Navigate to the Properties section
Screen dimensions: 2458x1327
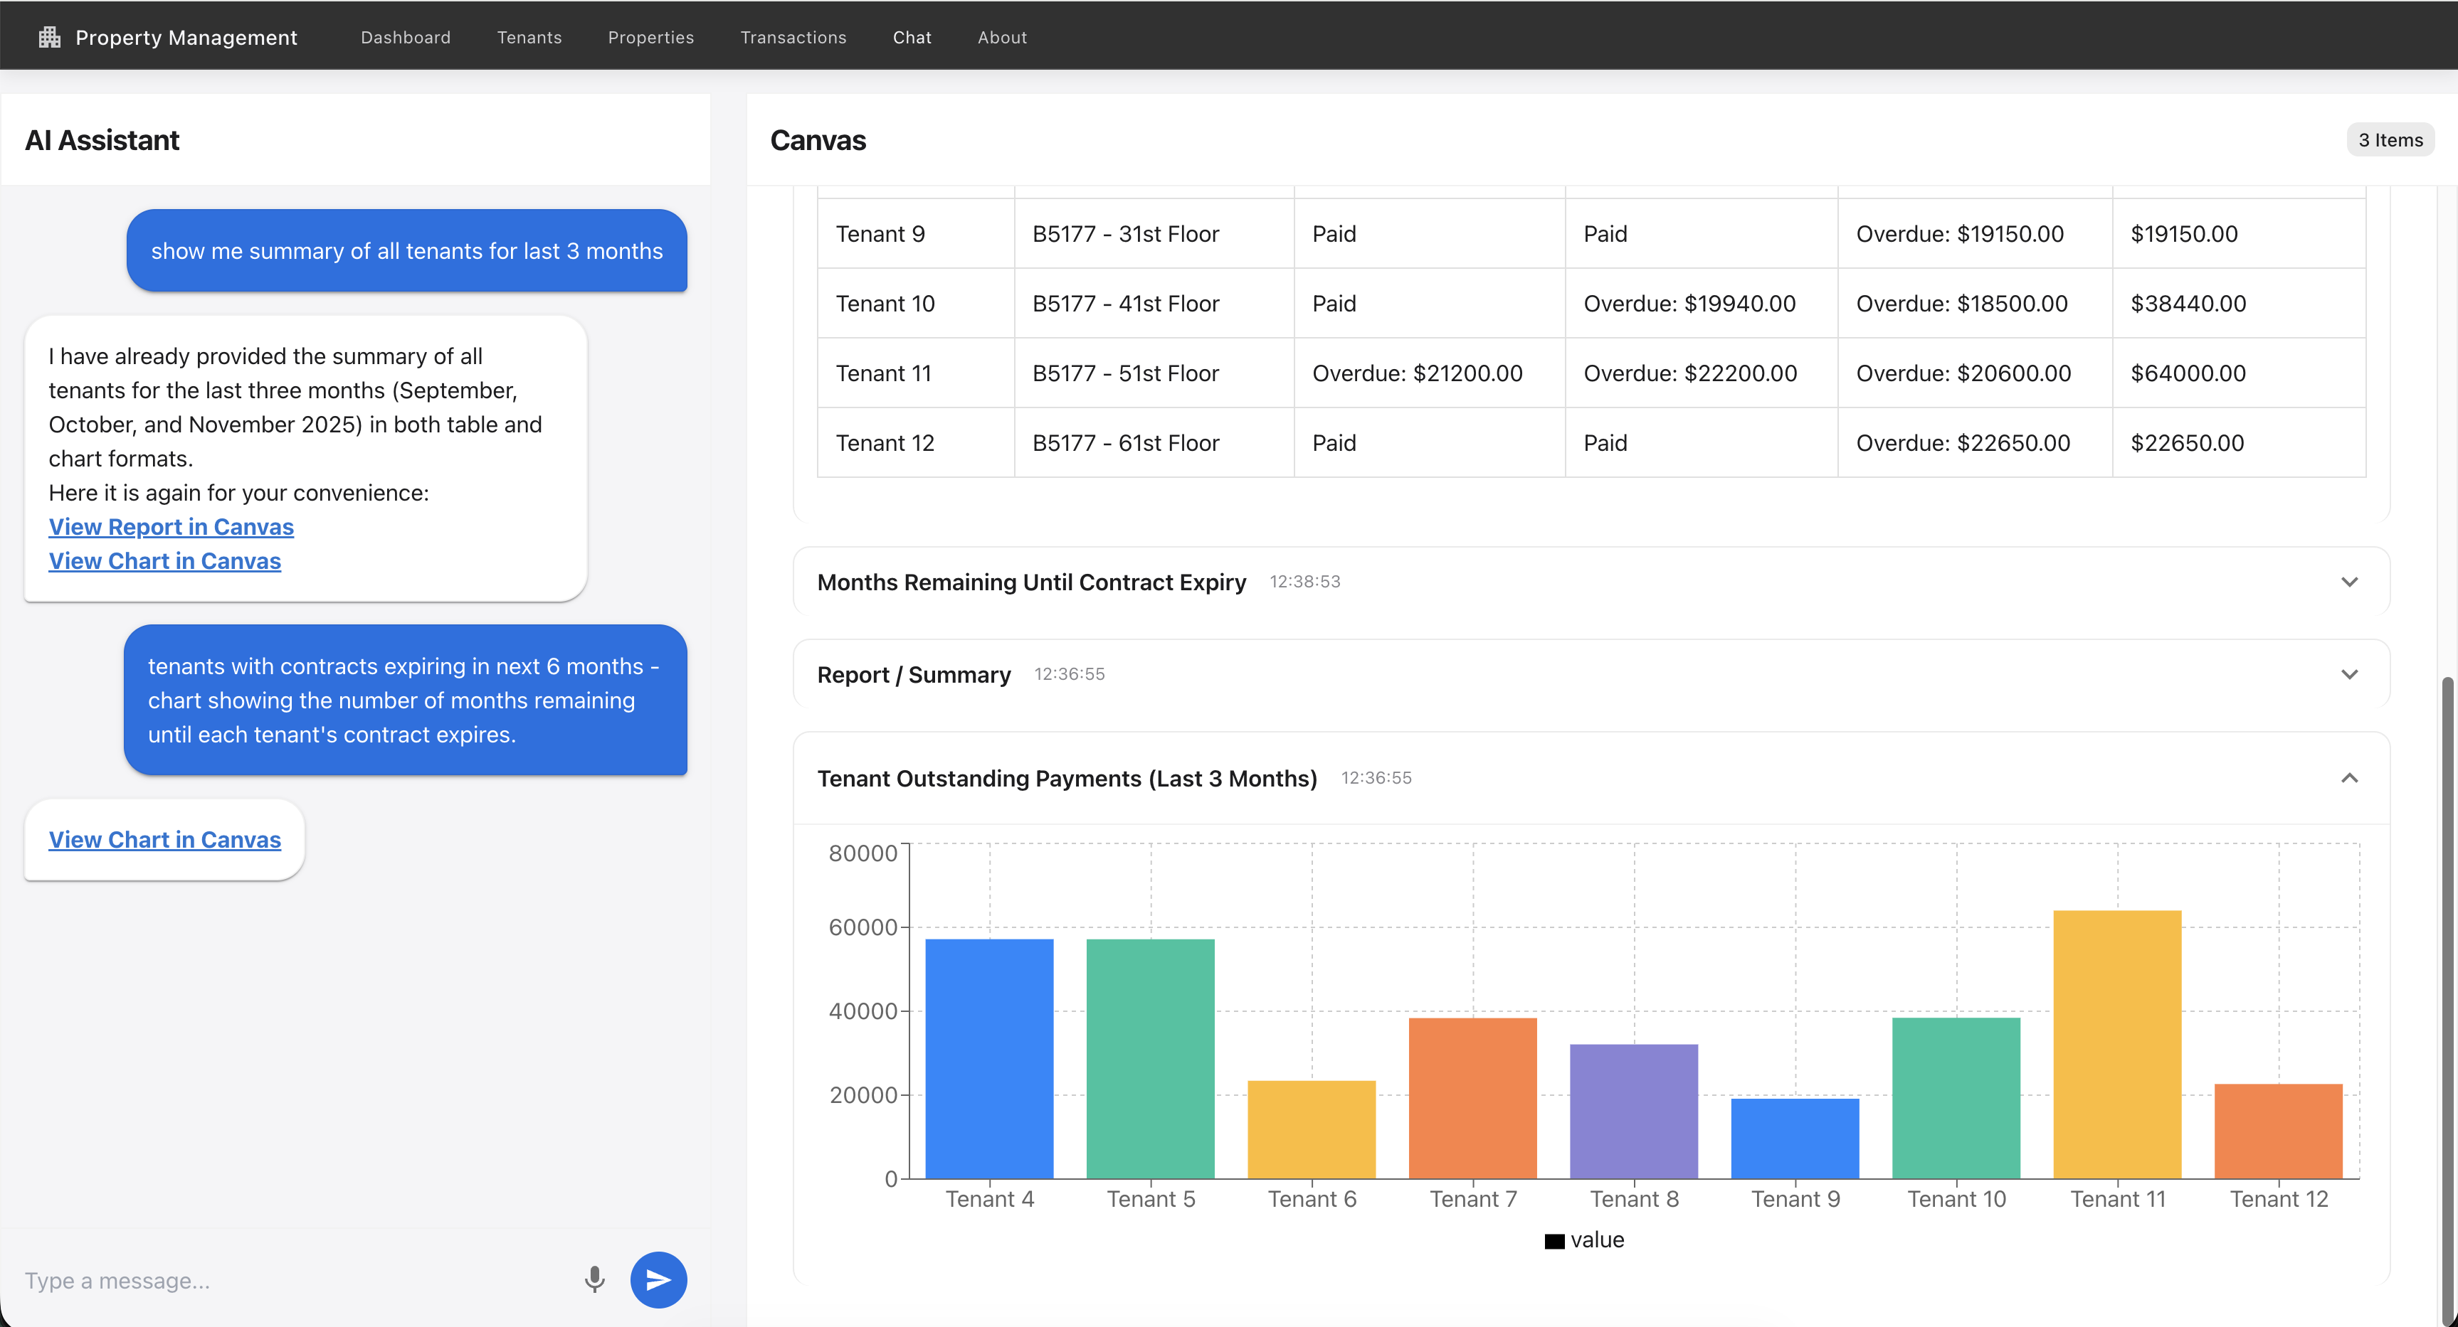pyautogui.click(x=650, y=37)
